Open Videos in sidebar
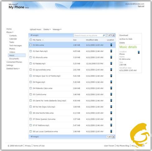Image resolution: width=152 pixels, height=151 pixels. coord(12,52)
